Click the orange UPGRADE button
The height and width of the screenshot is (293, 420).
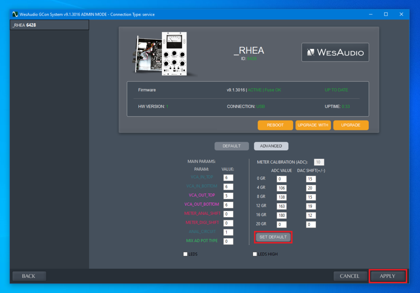(351, 125)
